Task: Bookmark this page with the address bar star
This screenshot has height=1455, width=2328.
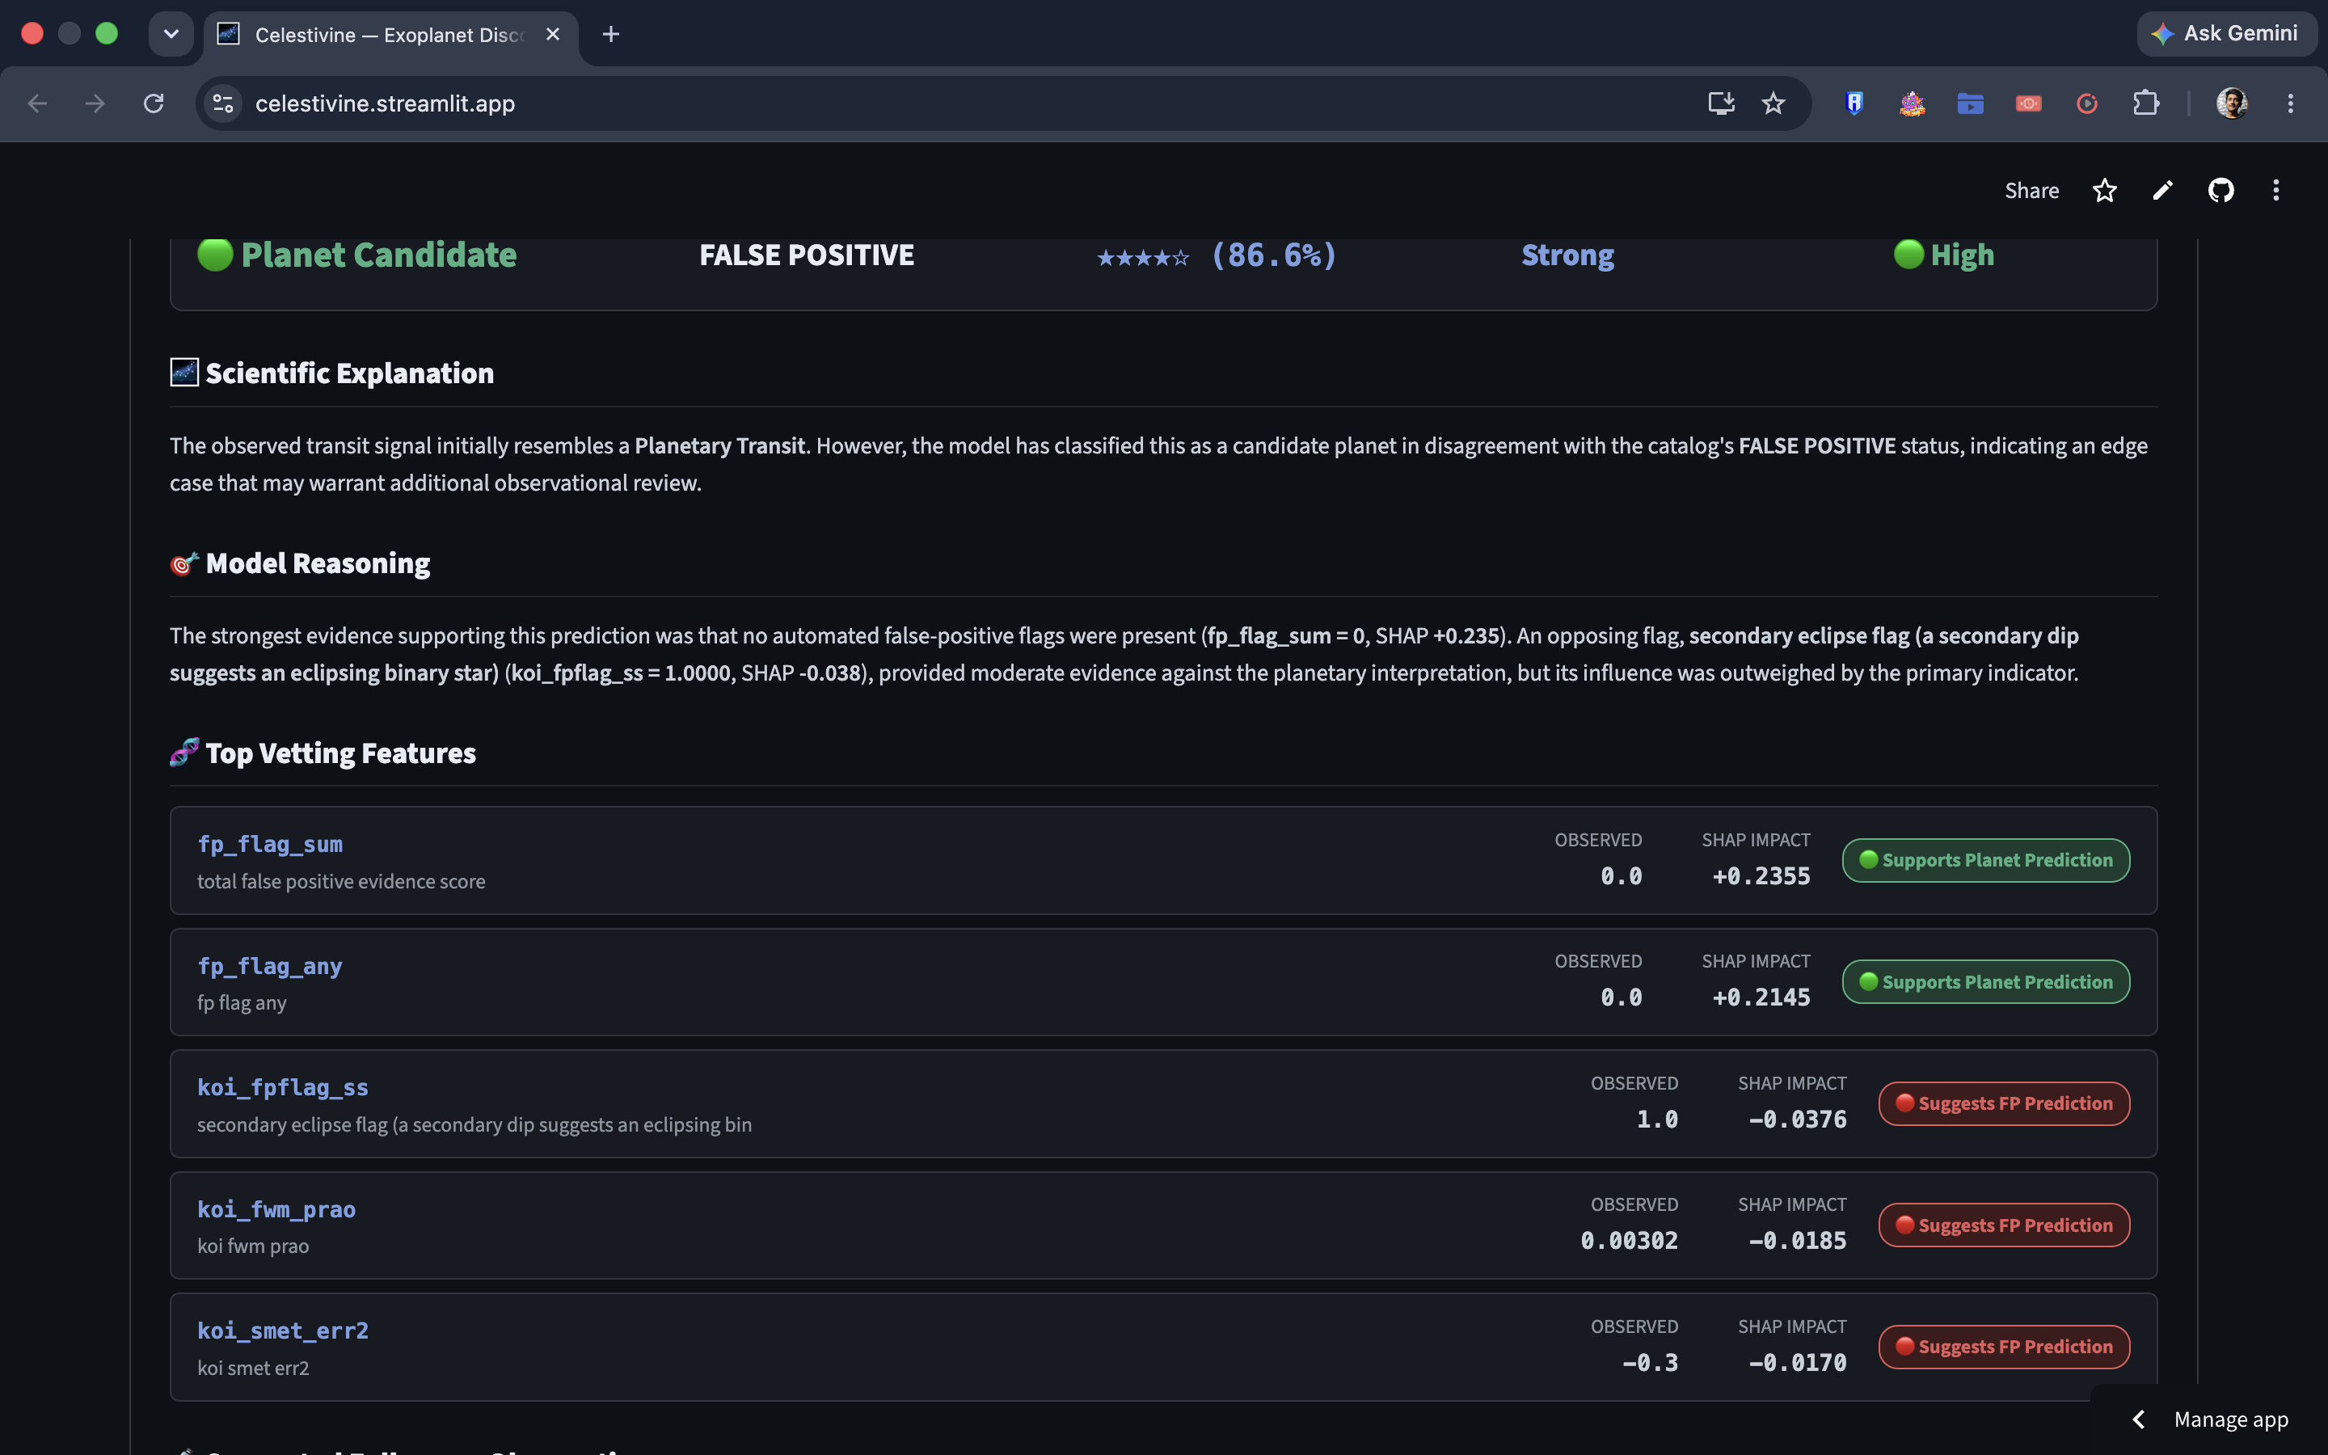Action: coord(1773,103)
